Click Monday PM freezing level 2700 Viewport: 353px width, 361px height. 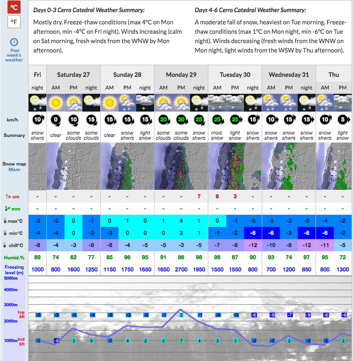[181, 270]
